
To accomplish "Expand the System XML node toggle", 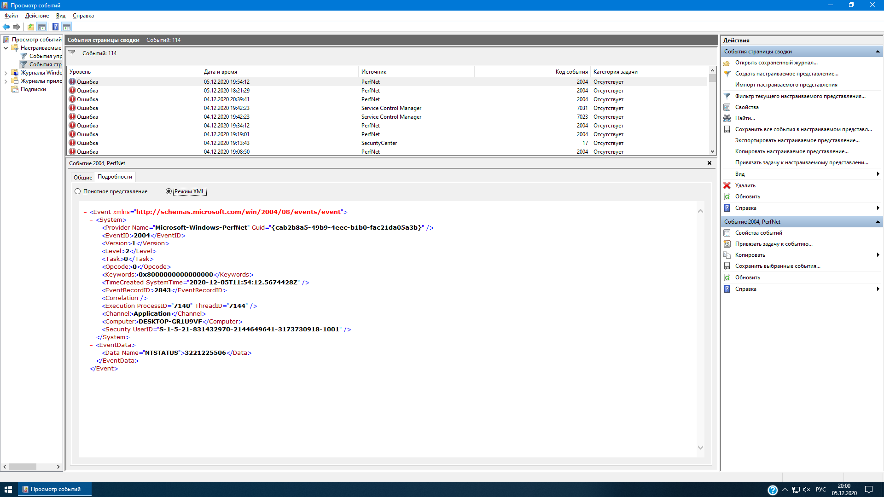I will [x=91, y=220].
